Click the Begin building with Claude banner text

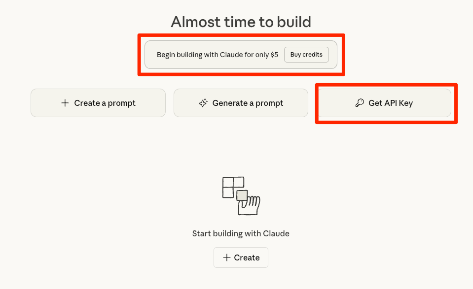212,55
